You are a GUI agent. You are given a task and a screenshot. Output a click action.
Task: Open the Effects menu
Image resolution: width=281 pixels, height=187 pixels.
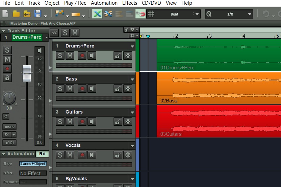point(130,3)
